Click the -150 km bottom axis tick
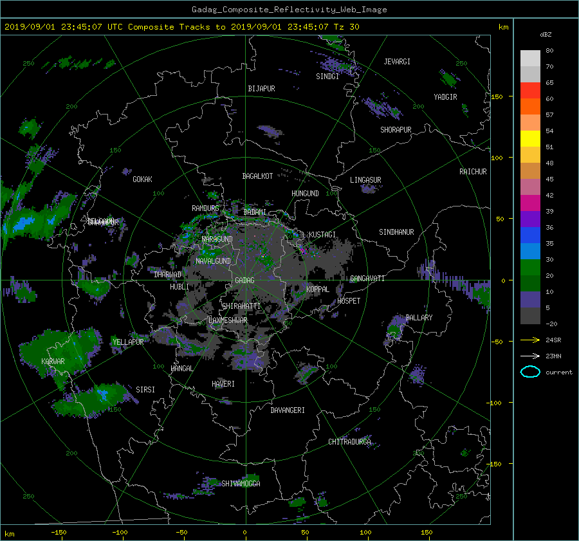The height and width of the screenshot is (541, 579). pyautogui.click(x=59, y=532)
